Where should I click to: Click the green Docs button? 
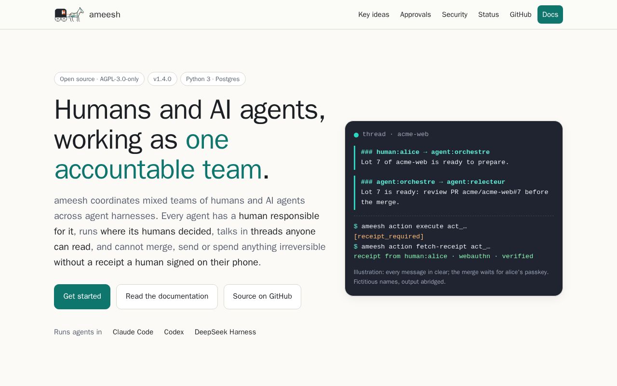550,14
